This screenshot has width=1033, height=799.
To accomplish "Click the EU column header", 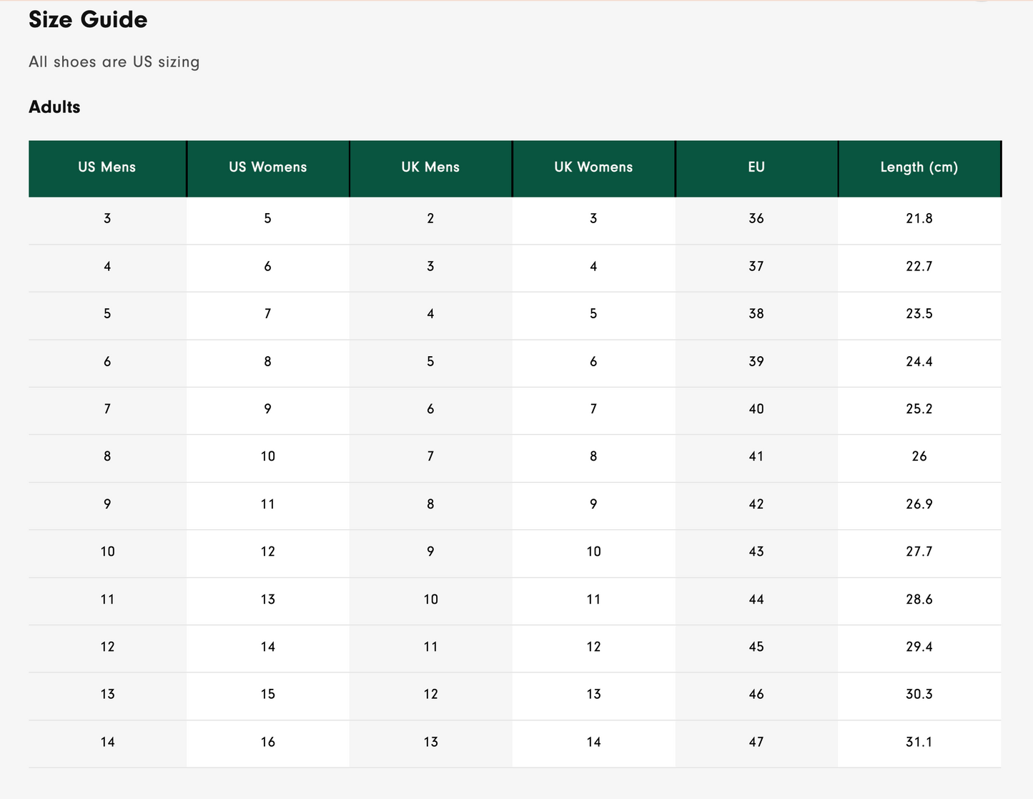I will point(756,167).
